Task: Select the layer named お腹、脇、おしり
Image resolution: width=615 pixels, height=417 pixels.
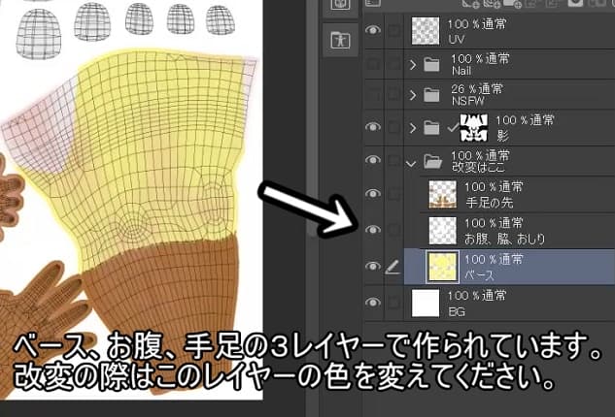Action: tap(505, 239)
